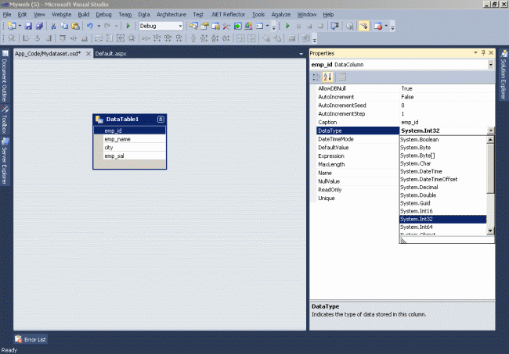Click the Property Pages icon in Properties
The width and height of the screenshot is (509, 354).
(342, 77)
